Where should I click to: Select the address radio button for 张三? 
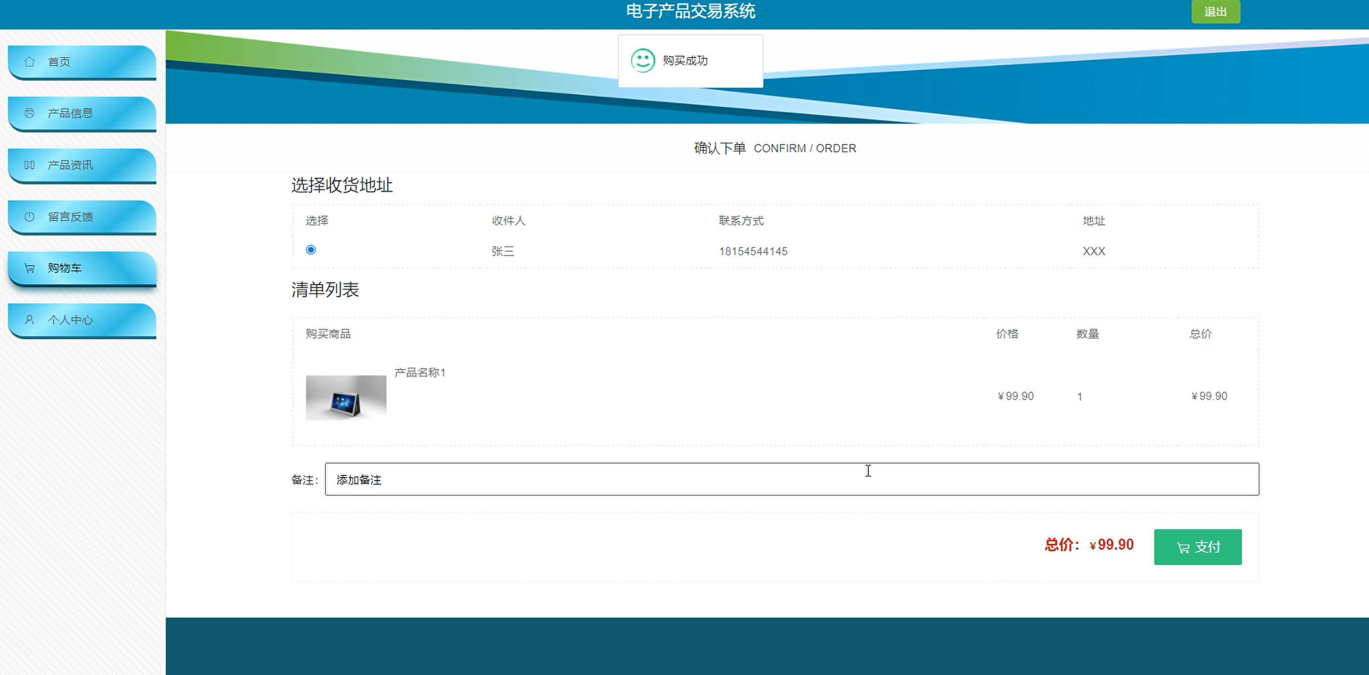311,250
